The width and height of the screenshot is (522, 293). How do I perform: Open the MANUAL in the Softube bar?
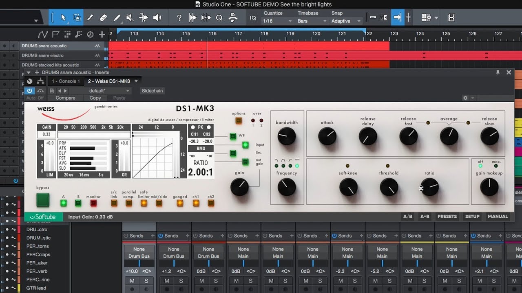click(x=498, y=216)
